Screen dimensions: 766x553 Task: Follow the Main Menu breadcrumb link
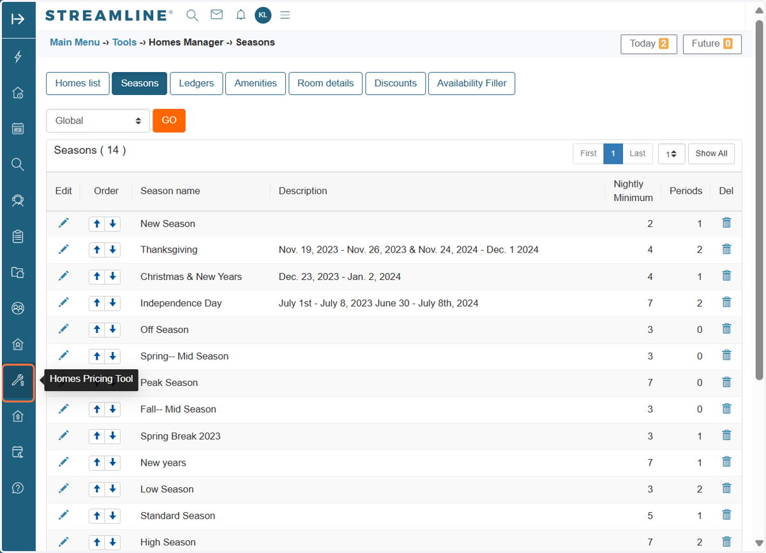point(75,42)
